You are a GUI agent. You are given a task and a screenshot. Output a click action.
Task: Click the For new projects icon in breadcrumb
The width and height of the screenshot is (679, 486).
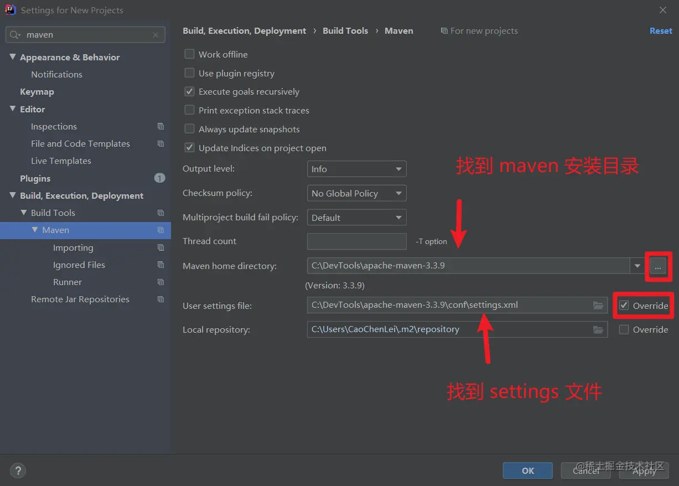click(x=444, y=31)
